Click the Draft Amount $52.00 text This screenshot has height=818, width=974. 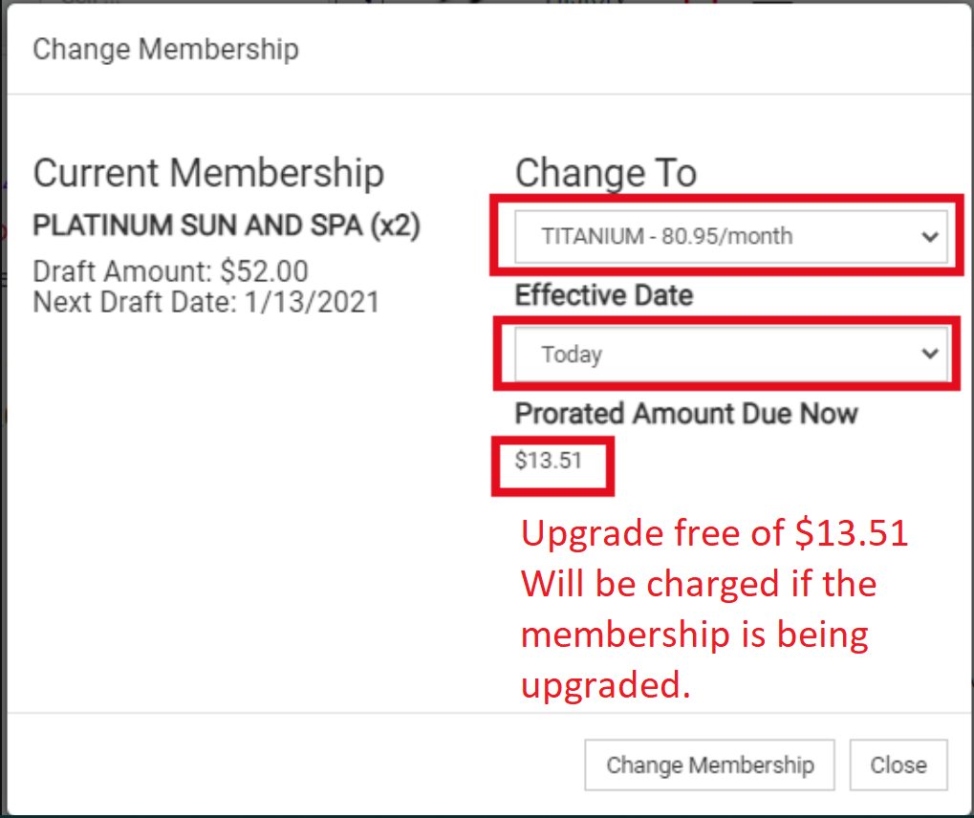(x=170, y=271)
